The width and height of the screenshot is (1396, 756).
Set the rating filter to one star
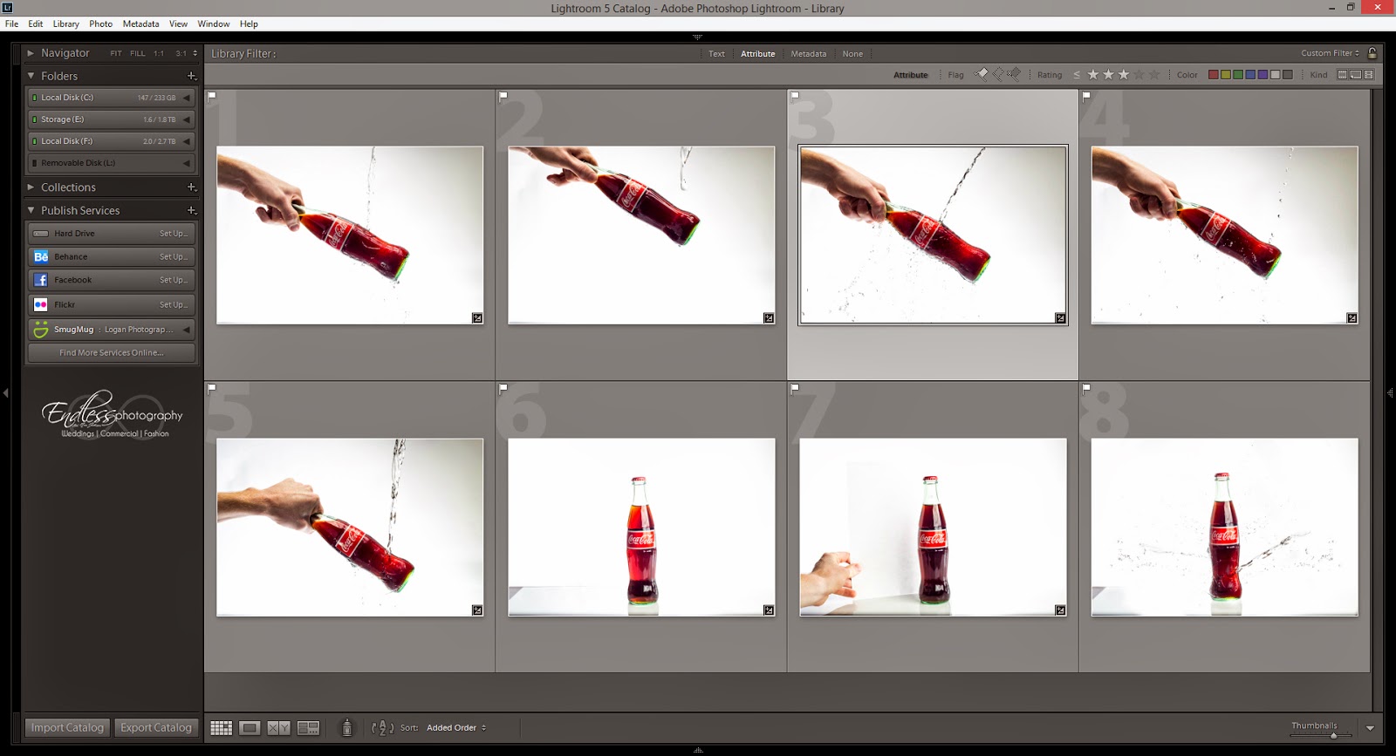coord(1092,75)
